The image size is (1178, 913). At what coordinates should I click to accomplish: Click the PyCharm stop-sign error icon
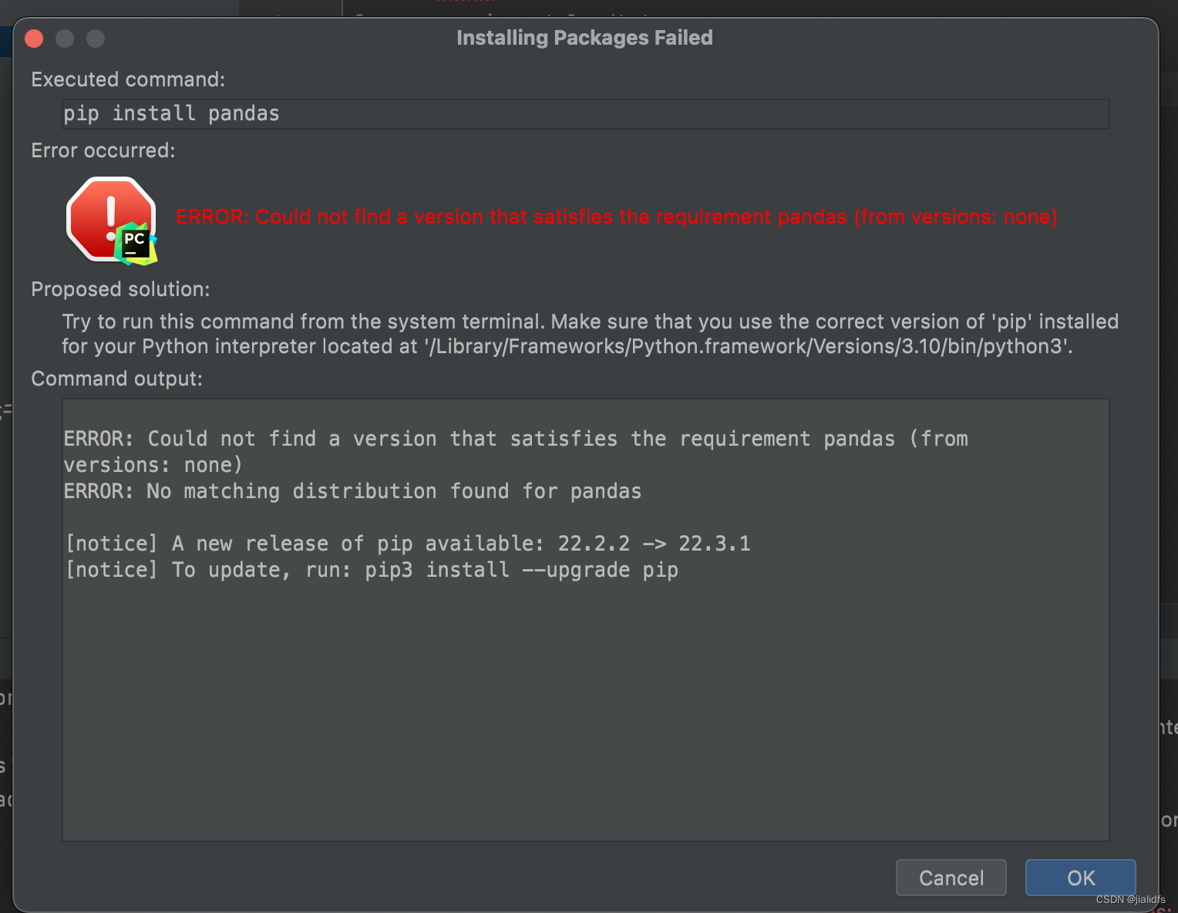tap(110, 220)
